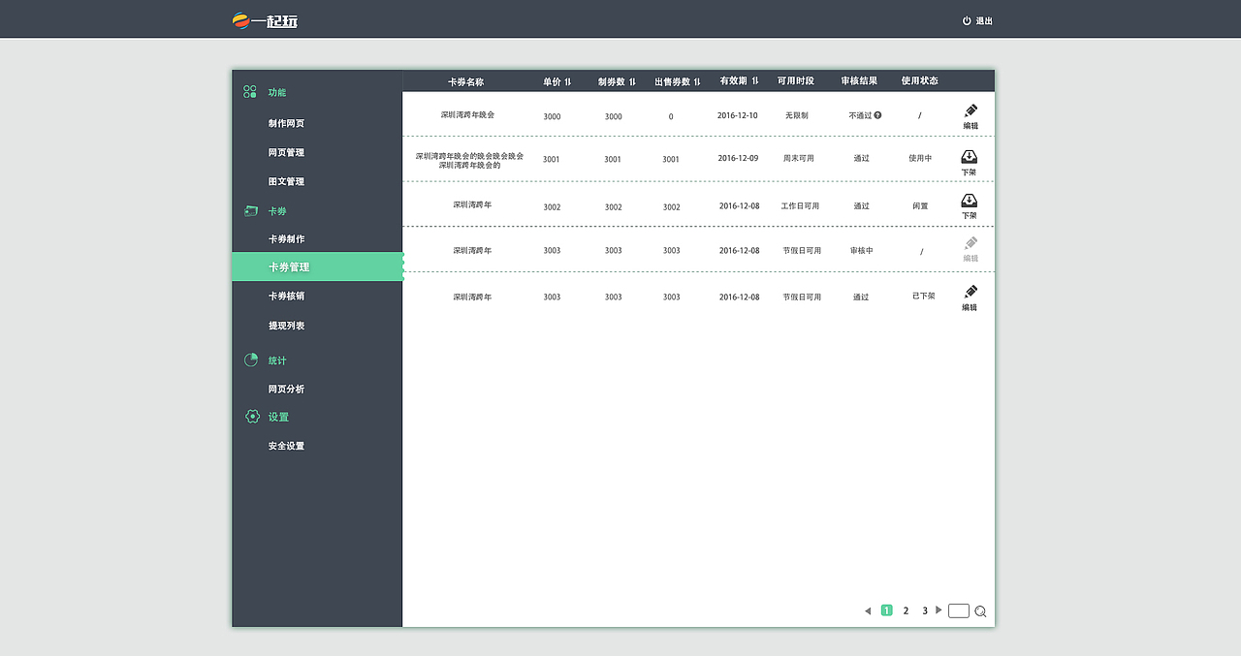Open the 设置 gear icon
Screen dimensions: 1241x656
[x=252, y=417]
